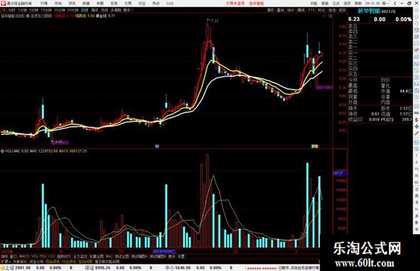Click the blue cross-arrows icon in right sidebar
Viewport: 420px width, 271px height.
click(x=417, y=126)
